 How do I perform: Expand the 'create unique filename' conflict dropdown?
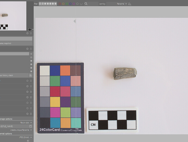coord(22,130)
